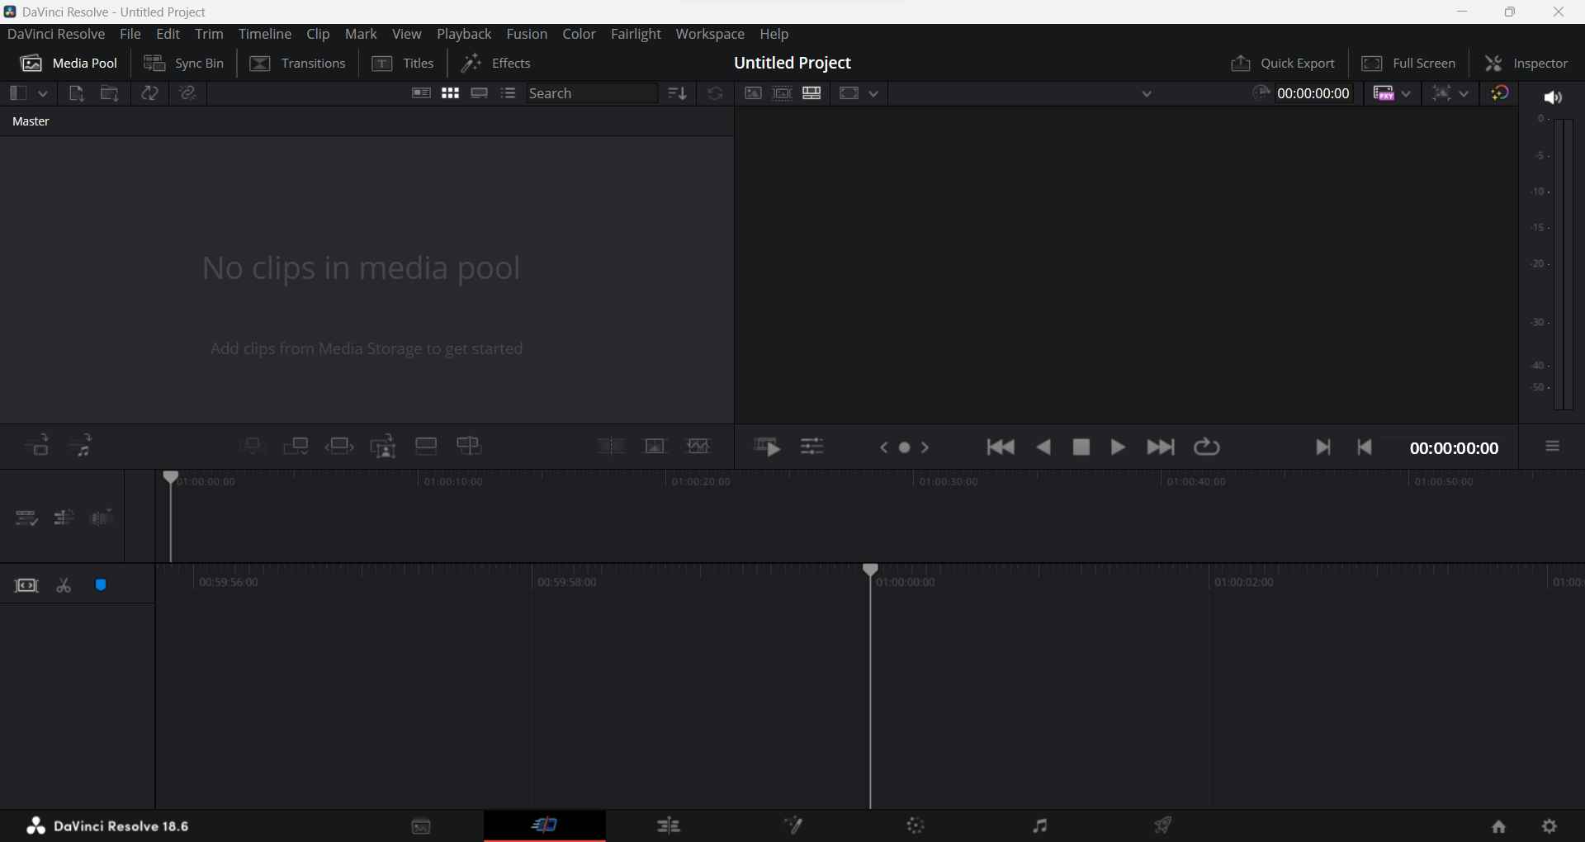Click the Full Screen button

coord(1408,64)
